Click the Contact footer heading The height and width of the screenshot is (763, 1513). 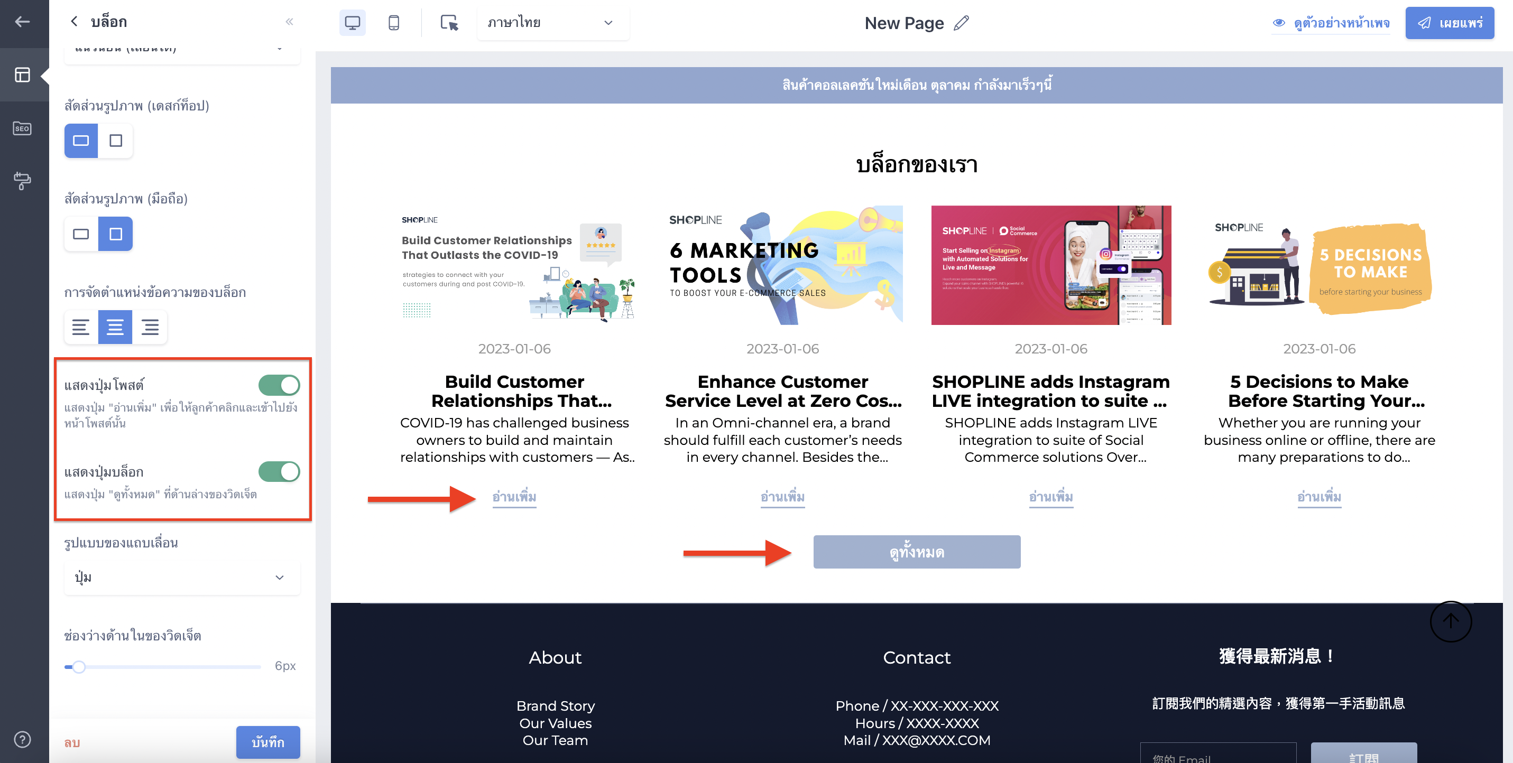[916, 657]
